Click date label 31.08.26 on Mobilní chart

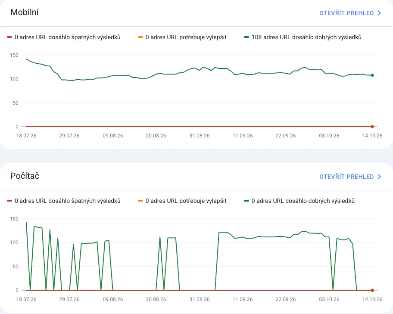pos(200,136)
